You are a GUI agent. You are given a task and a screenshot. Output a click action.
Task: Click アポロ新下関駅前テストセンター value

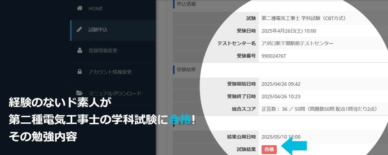297,43
